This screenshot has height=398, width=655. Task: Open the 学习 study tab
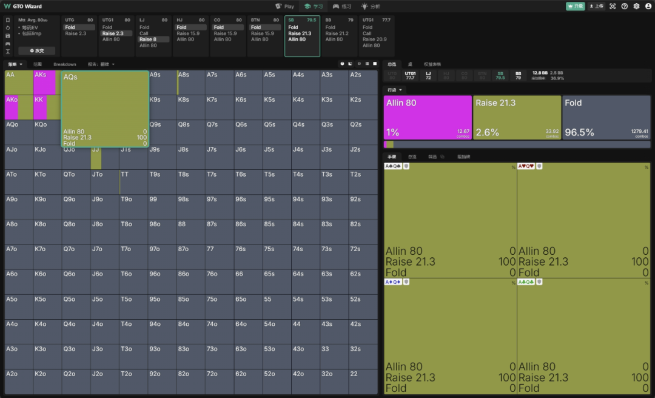pos(314,6)
